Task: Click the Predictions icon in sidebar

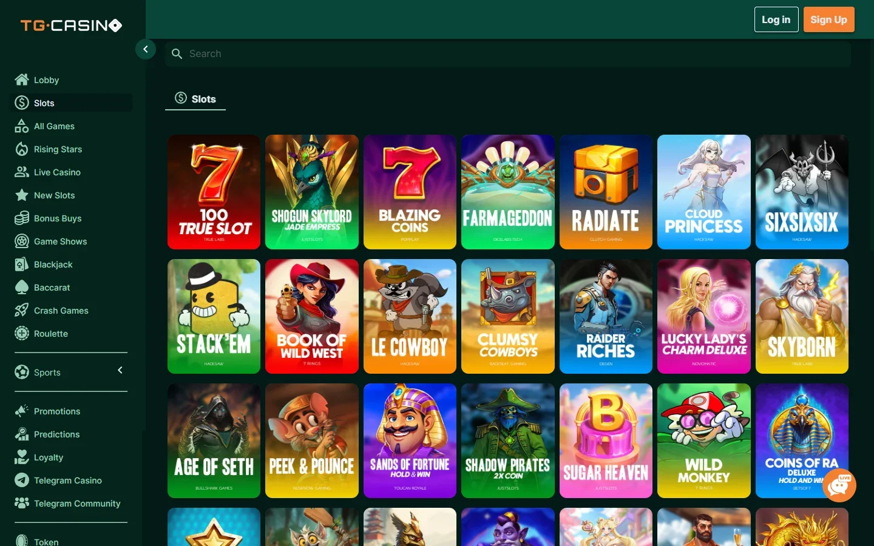Action: click(22, 434)
